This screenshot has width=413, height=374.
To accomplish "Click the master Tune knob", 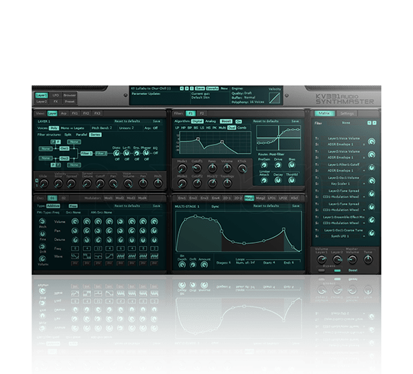I will point(368,260).
